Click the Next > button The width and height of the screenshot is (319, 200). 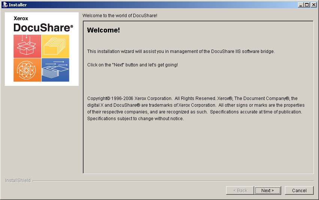pos(268,190)
